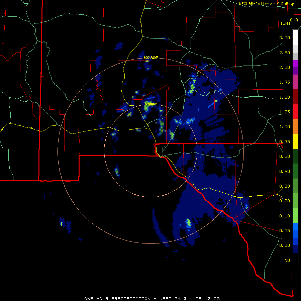Click the 100 NMI range ring label

pyautogui.click(x=150, y=58)
